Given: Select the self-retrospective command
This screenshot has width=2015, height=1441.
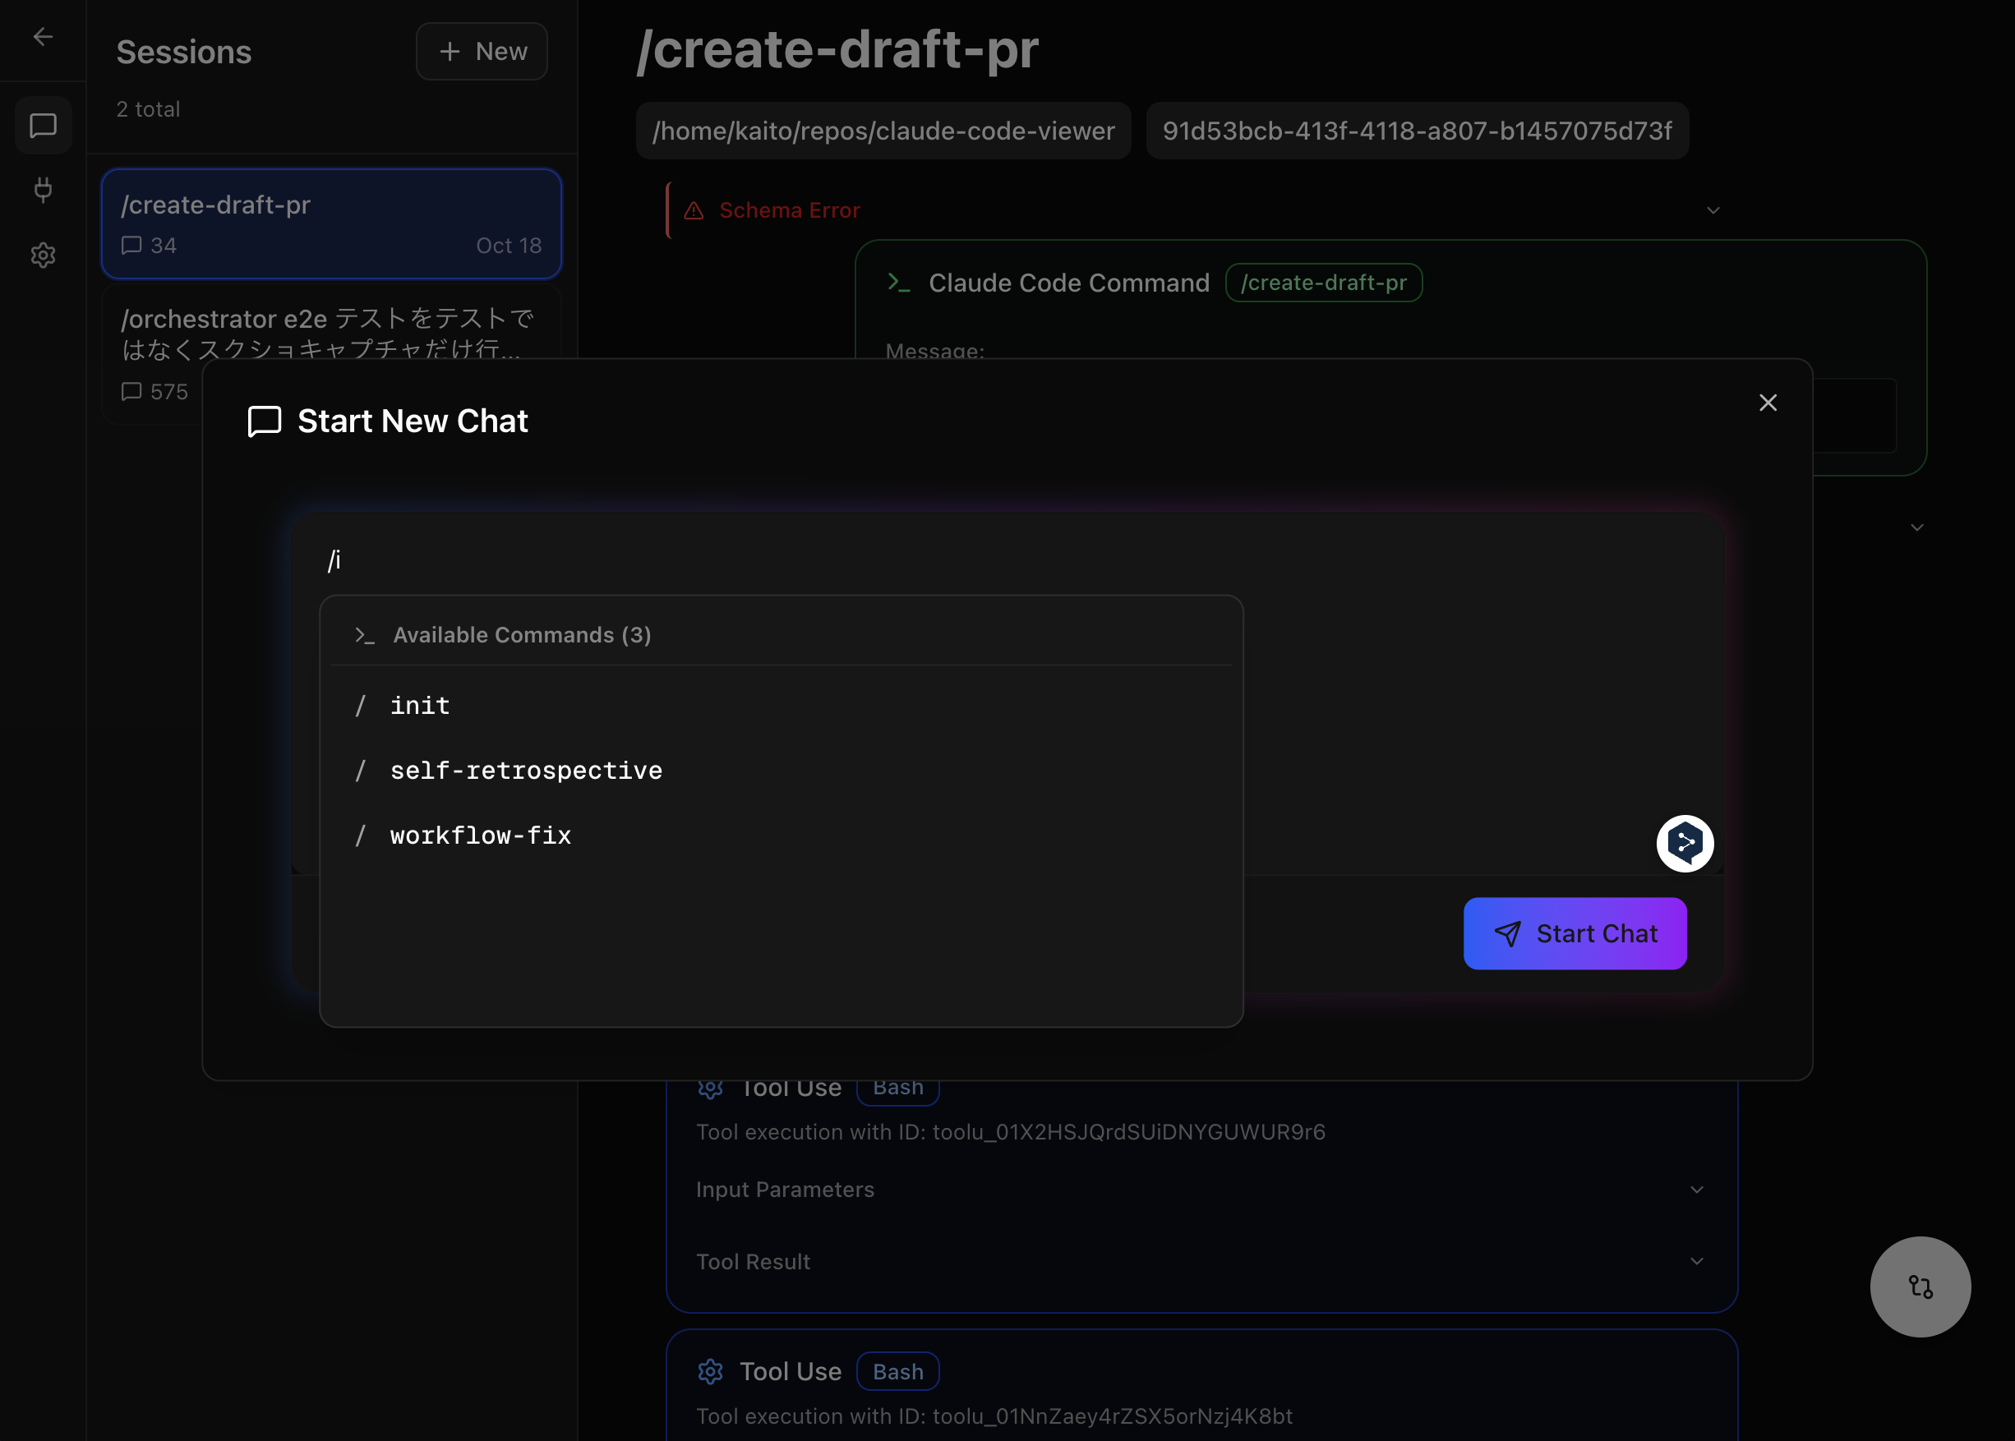Looking at the screenshot, I should click(525, 770).
